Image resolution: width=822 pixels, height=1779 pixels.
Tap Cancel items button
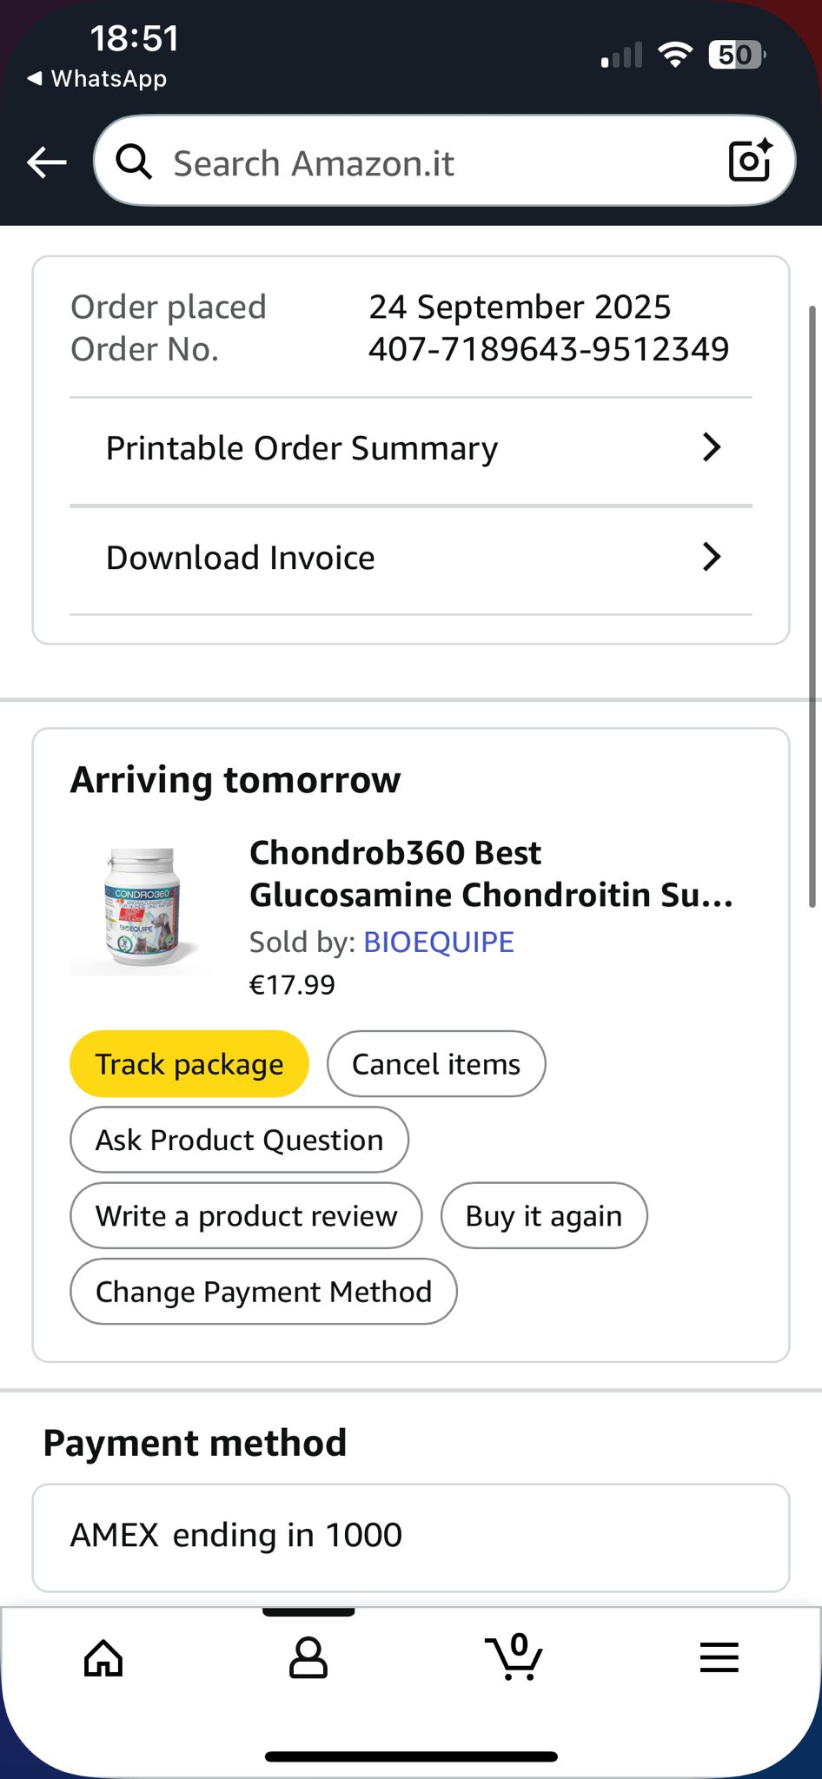click(436, 1064)
